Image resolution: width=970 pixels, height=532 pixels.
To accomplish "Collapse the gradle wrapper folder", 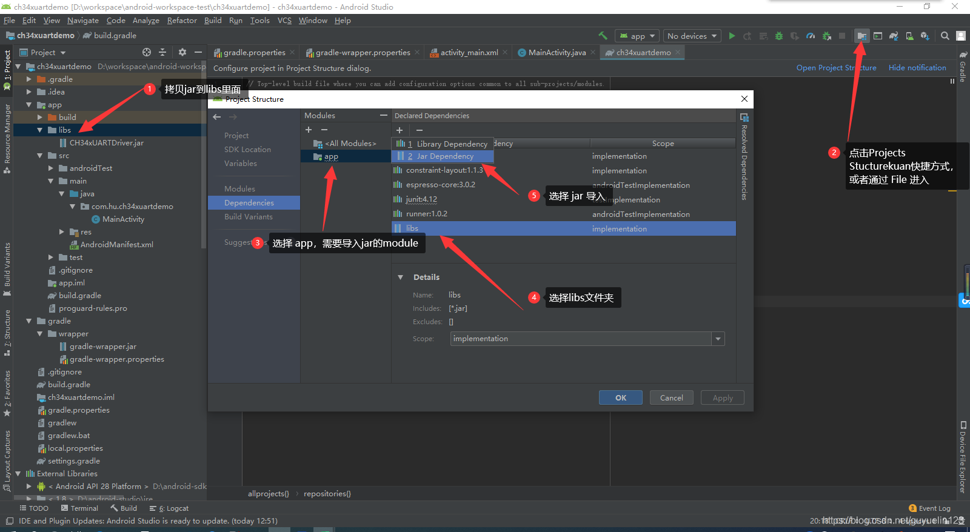I will pos(40,333).
